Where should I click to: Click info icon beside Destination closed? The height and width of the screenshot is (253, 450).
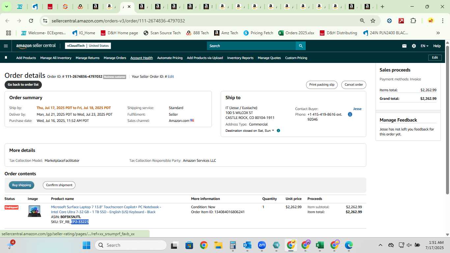[x=278, y=131]
